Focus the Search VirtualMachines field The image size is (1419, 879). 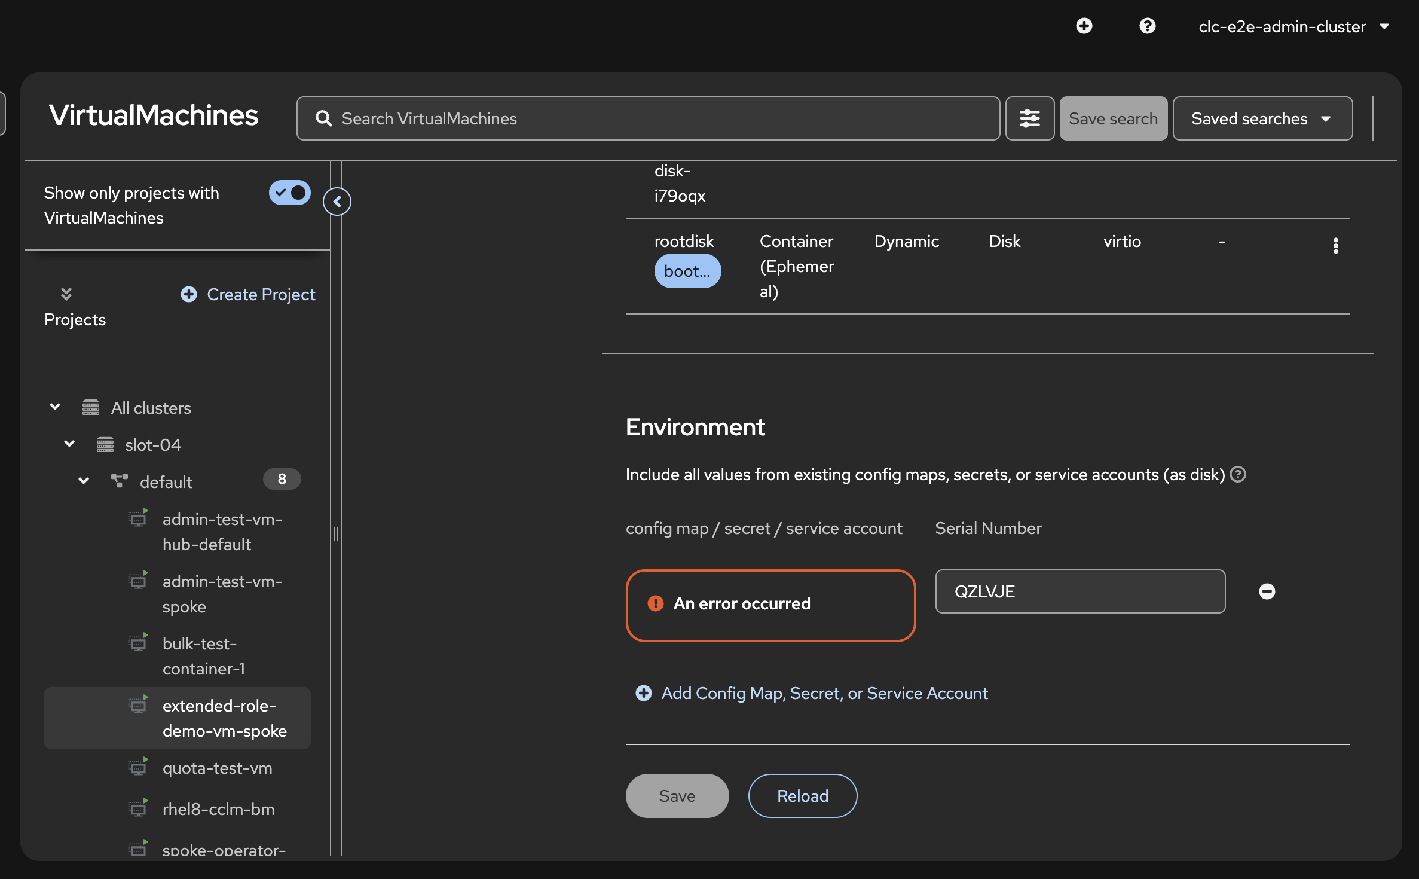click(657, 118)
